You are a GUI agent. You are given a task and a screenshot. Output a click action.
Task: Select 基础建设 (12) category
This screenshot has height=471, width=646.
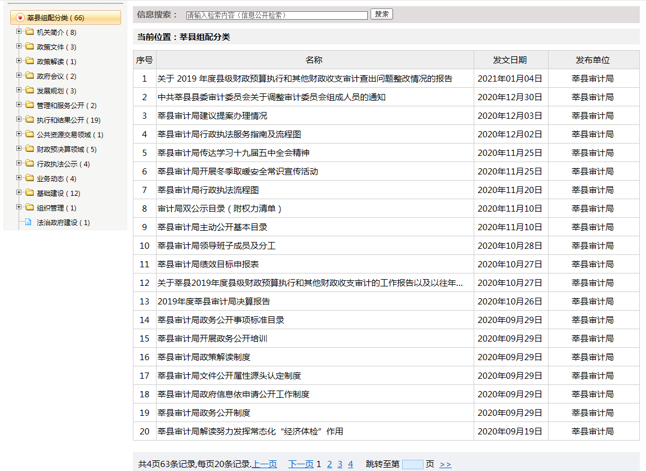pos(59,194)
